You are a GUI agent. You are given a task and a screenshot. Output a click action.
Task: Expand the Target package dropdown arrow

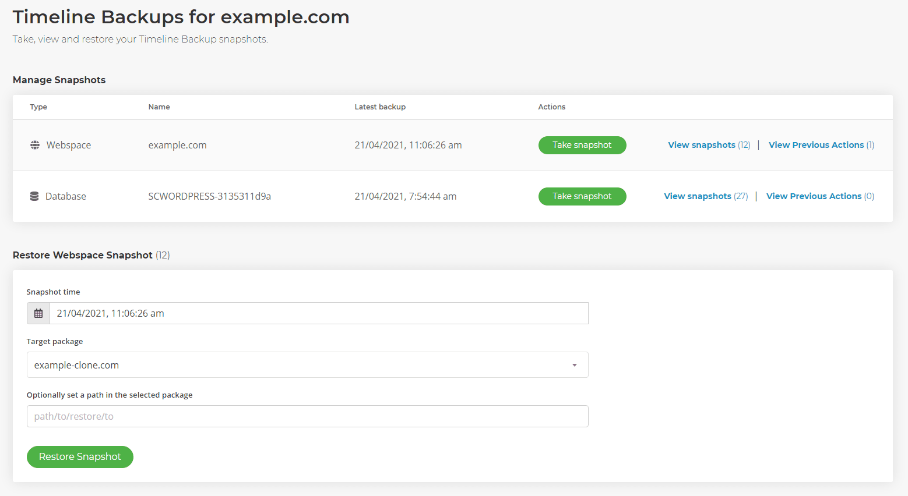point(575,365)
